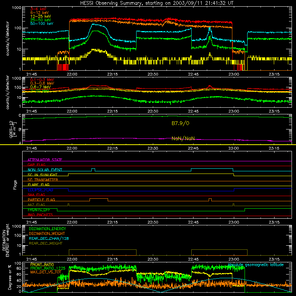Viewport: 296px width, 296px height.
Task: Click the 7-20 MeV legend label
Action: (x=40, y=91)
